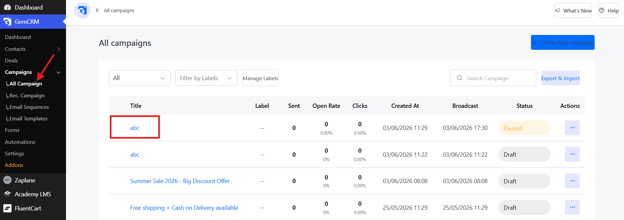Go to Forms in the sidebar
This screenshot has height=220, width=624.
(12, 130)
